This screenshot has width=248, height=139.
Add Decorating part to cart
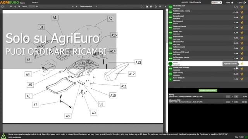click(x=242, y=17)
